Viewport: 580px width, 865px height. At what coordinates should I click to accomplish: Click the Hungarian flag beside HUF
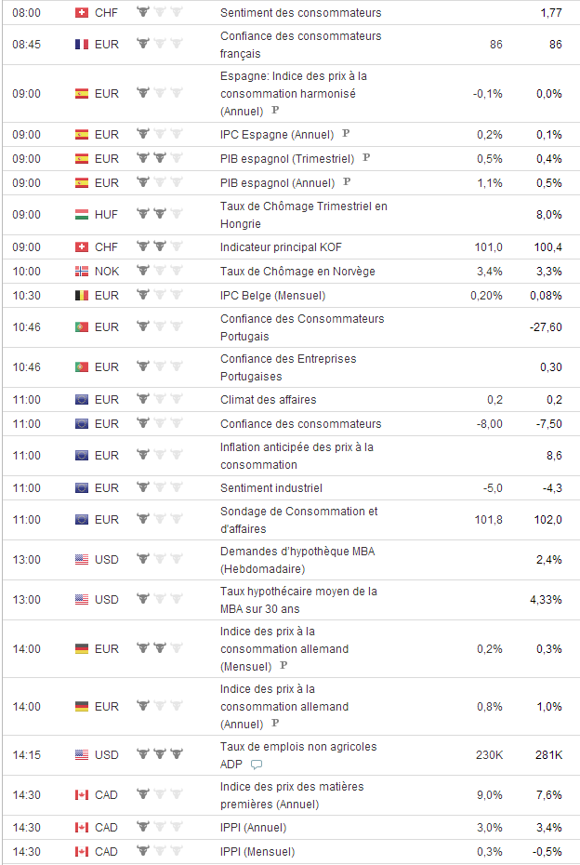(82, 215)
